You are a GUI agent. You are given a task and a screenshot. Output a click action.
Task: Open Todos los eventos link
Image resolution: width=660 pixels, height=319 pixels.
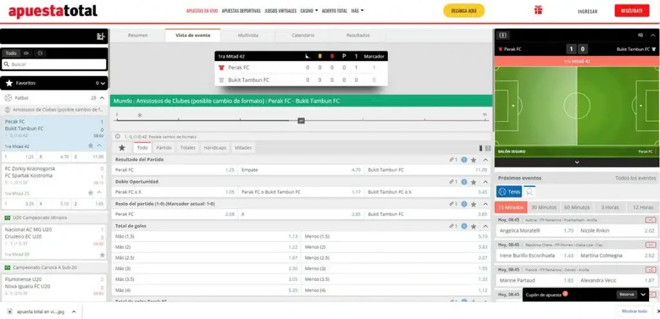(636, 178)
